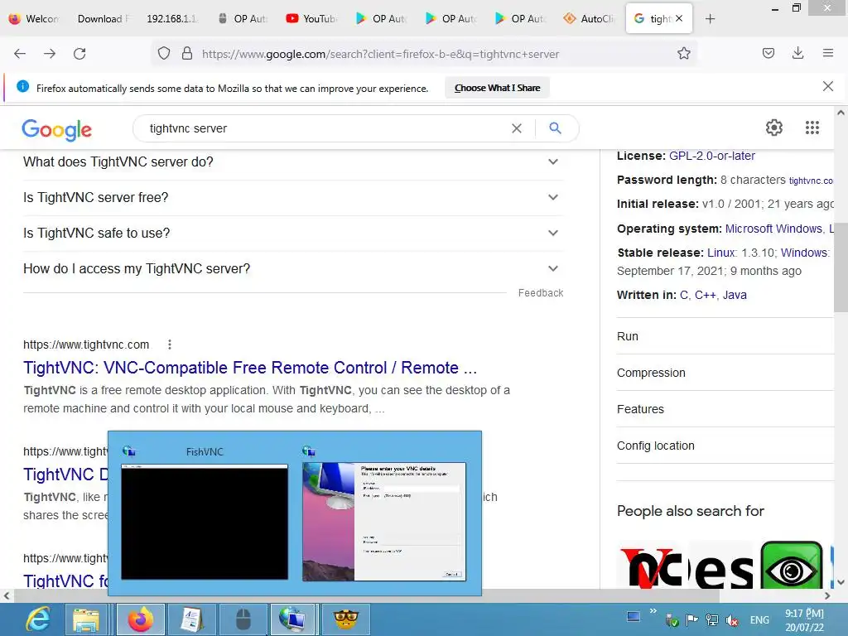Go to Google homepage via logo
The width and height of the screenshot is (848, 636).
(57, 130)
